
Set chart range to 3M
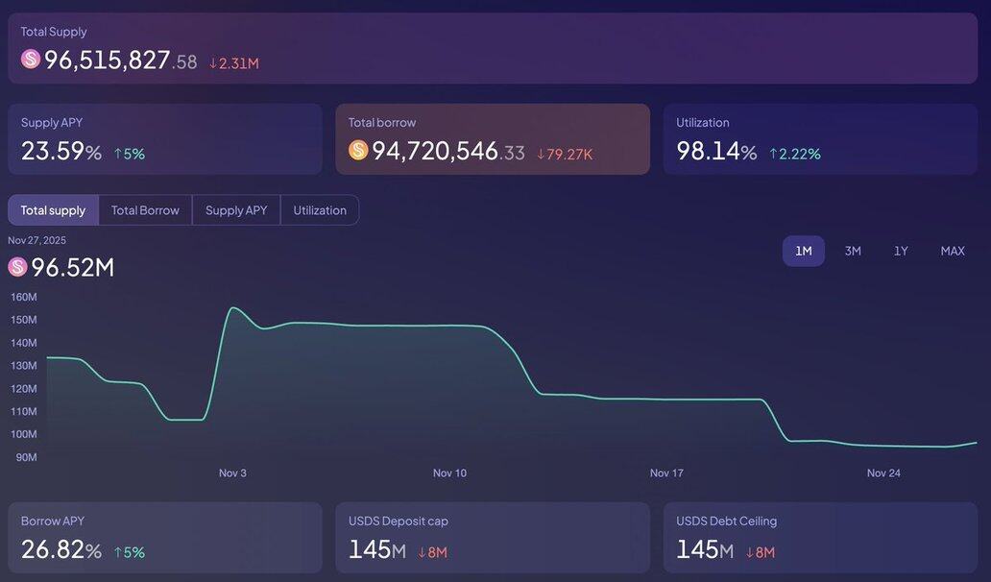click(x=853, y=251)
